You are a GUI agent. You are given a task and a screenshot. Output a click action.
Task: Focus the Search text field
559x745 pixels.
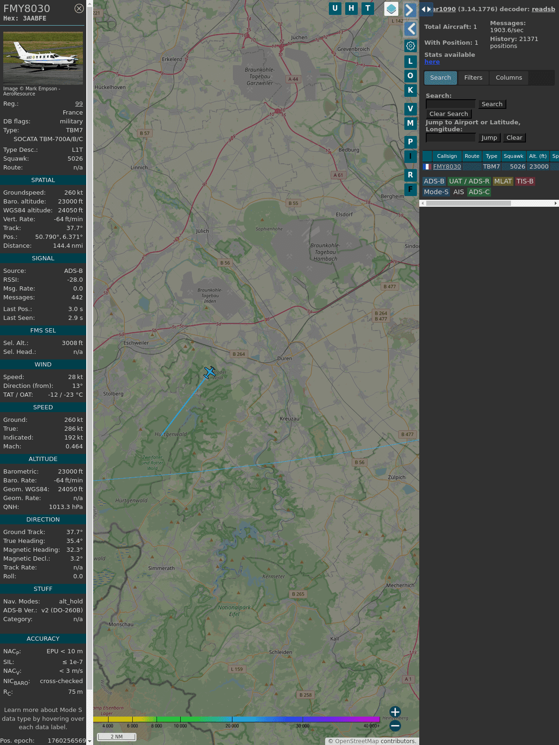tap(450, 104)
